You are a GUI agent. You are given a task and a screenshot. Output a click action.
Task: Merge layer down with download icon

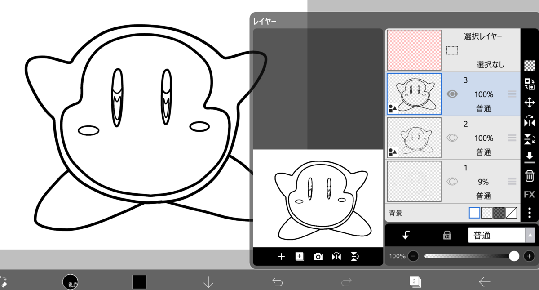530,157
